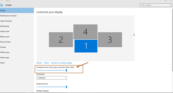Select the Display category
This screenshot has width=173, height=93.
(17, 11)
